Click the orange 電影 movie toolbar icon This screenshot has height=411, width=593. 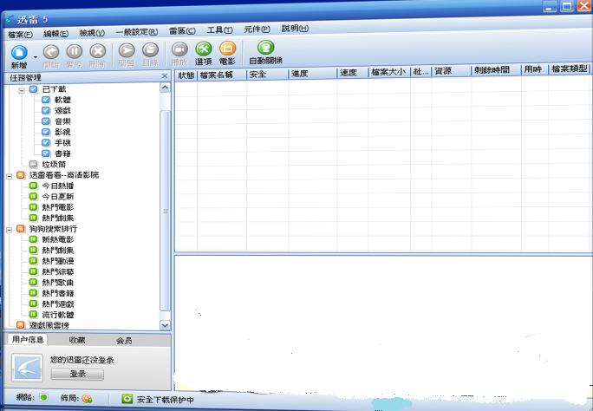[227, 49]
